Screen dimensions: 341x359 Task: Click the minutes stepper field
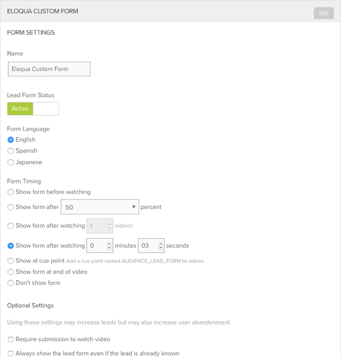(99, 246)
